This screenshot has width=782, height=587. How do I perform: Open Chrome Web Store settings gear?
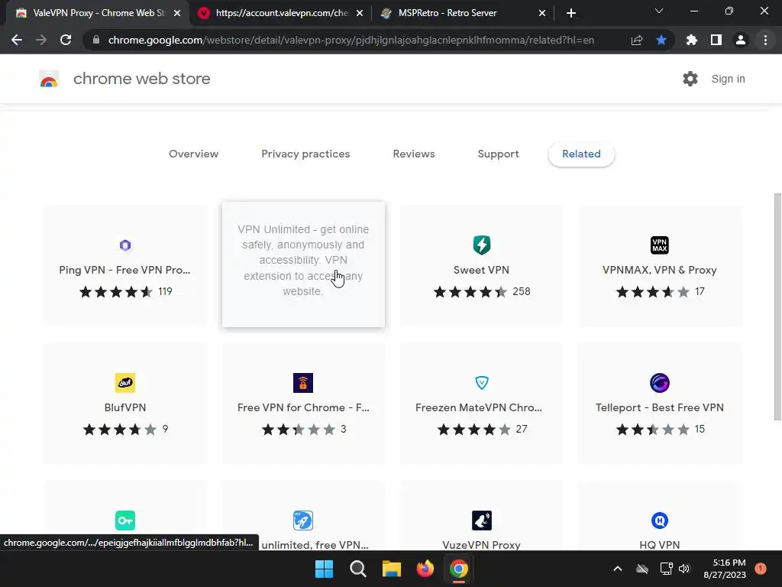[690, 79]
